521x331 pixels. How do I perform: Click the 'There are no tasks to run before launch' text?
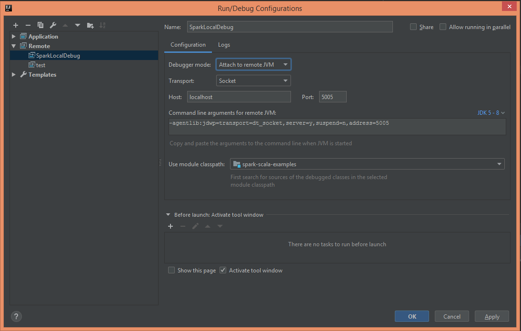tap(337, 244)
